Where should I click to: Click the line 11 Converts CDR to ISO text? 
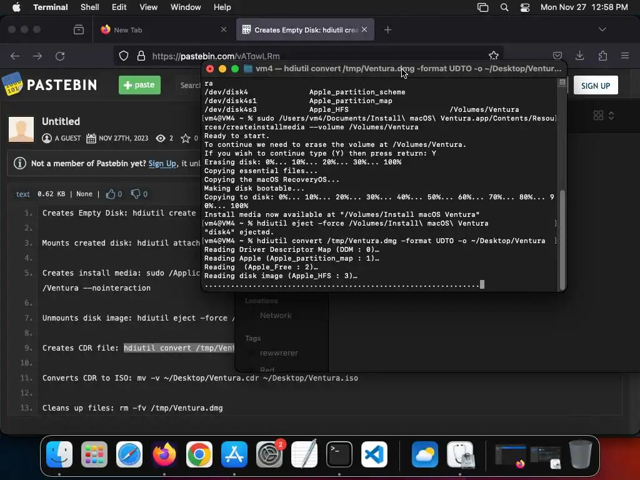click(200, 378)
